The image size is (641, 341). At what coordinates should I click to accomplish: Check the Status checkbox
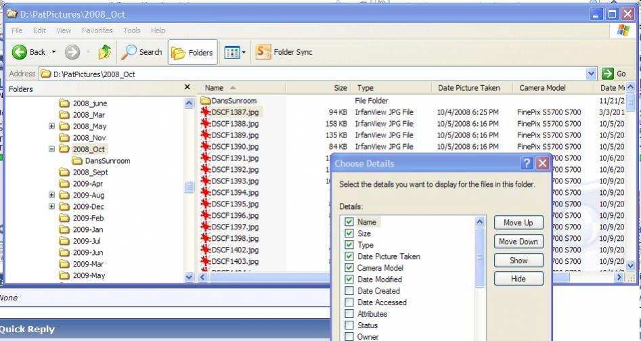click(x=349, y=325)
